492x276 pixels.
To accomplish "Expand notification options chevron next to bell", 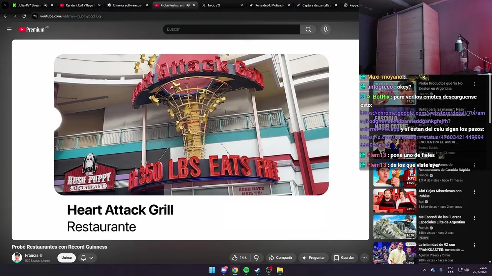I will [x=91, y=258].
